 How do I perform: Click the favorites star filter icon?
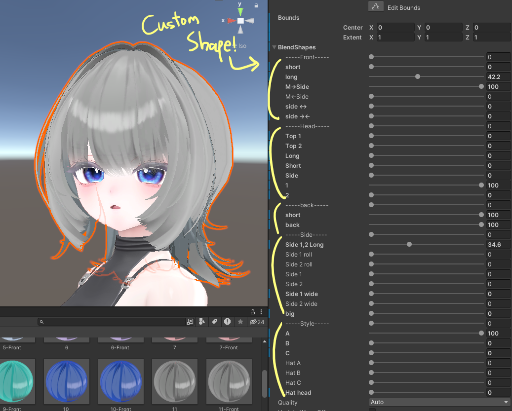pos(240,322)
